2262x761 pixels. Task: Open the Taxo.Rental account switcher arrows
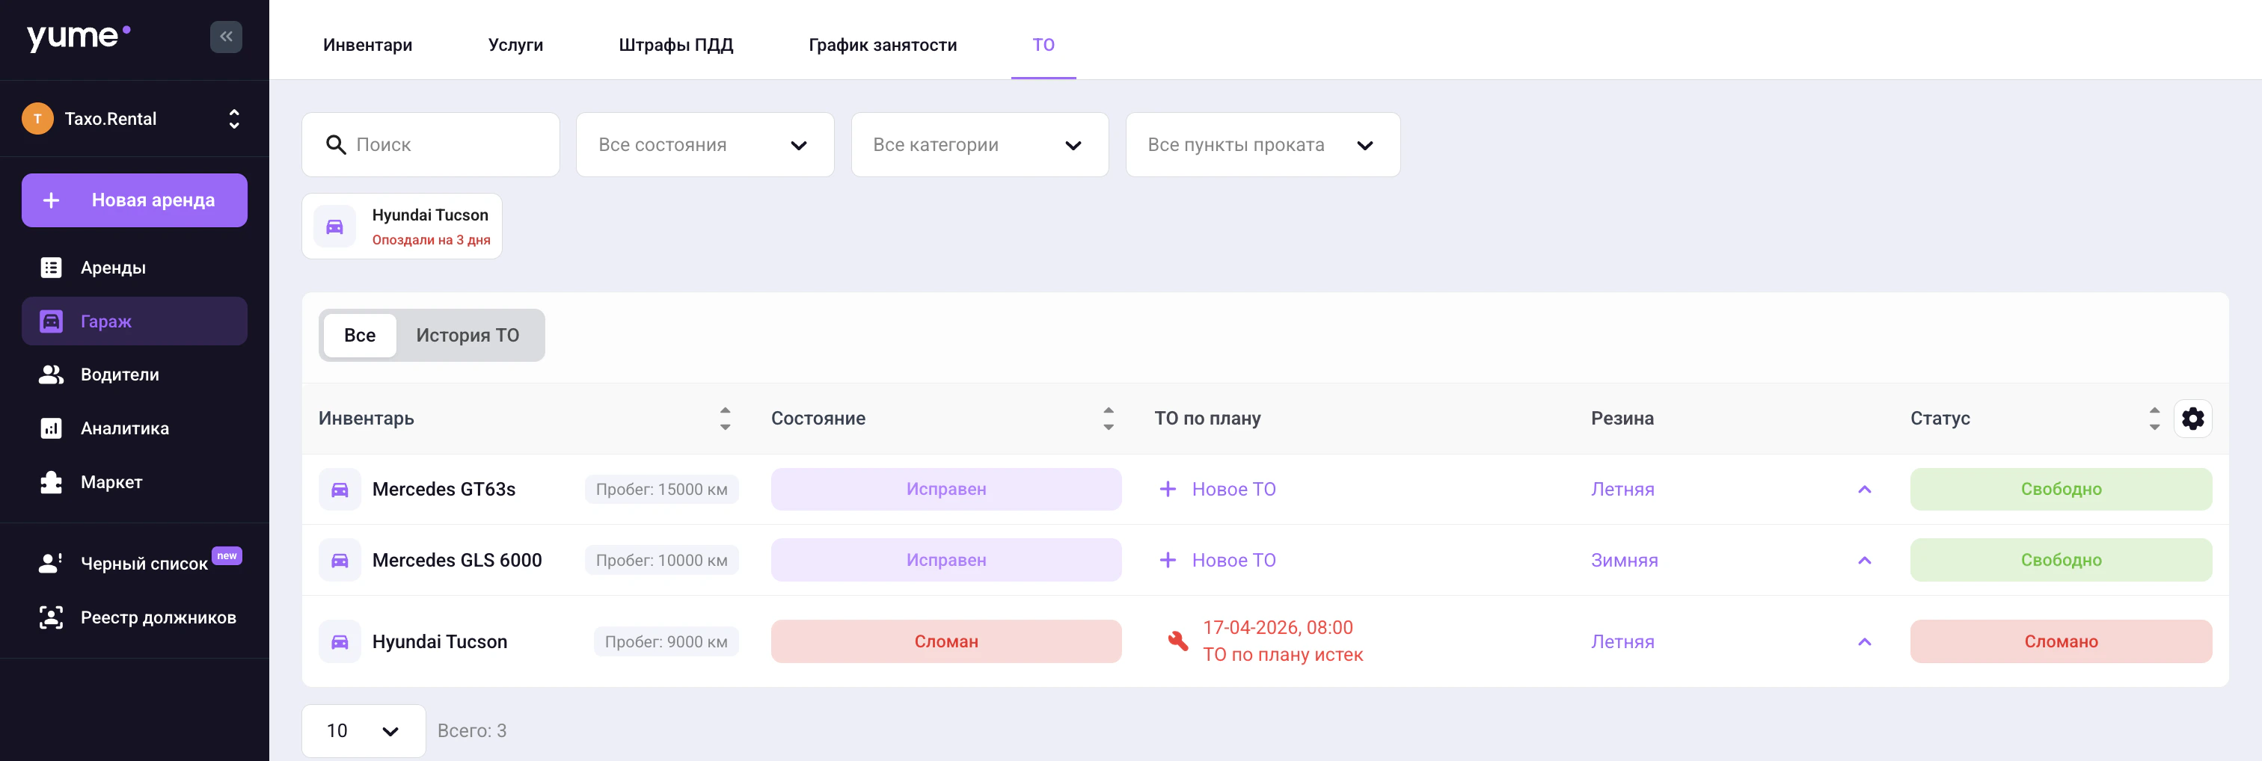pos(233,119)
